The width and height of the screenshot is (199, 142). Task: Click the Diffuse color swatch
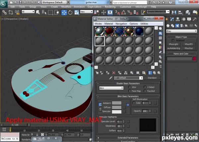click(x=117, y=107)
